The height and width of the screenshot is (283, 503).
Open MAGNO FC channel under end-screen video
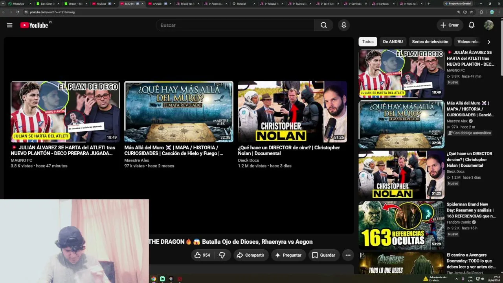point(22,160)
